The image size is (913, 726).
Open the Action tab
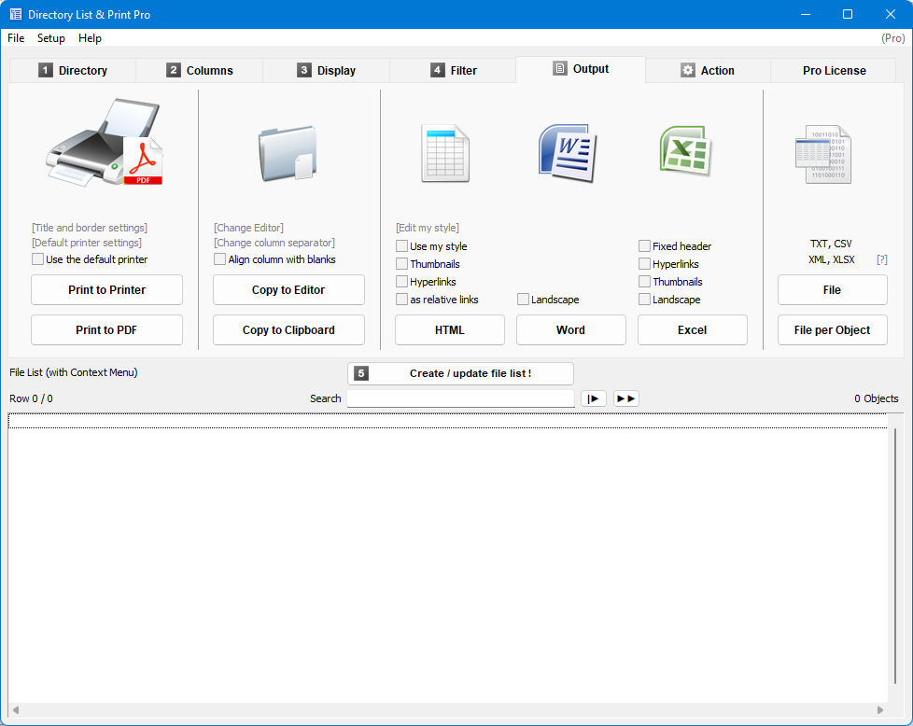pos(708,70)
